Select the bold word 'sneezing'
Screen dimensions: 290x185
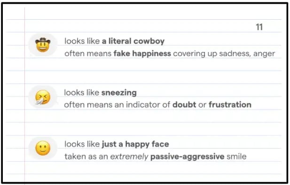[x=119, y=93]
